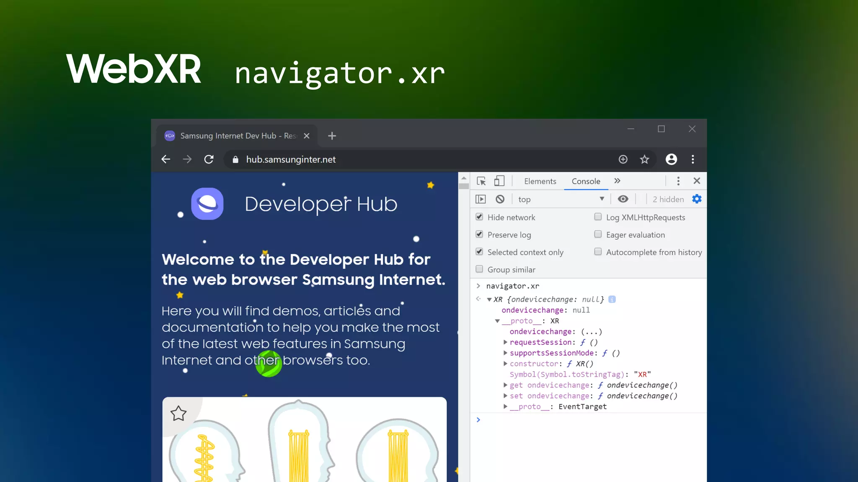This screenshot has width=858, height=482.
Task: Switch to the Elements tab
Action: [540, 181]
